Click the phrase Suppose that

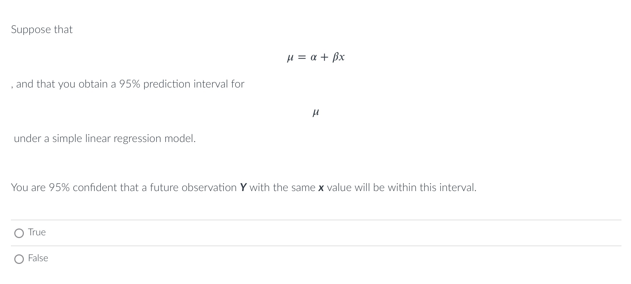[42, 30]
